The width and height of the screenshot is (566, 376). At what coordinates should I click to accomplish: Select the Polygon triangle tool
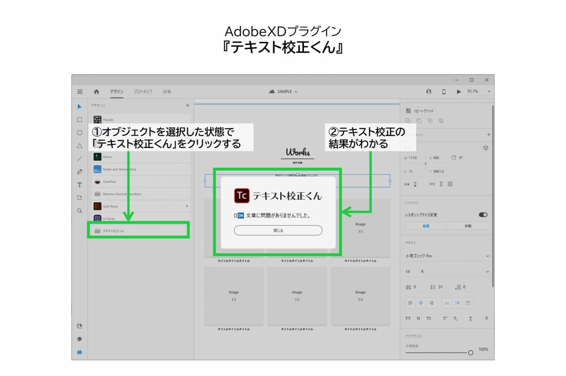[80, 145]
